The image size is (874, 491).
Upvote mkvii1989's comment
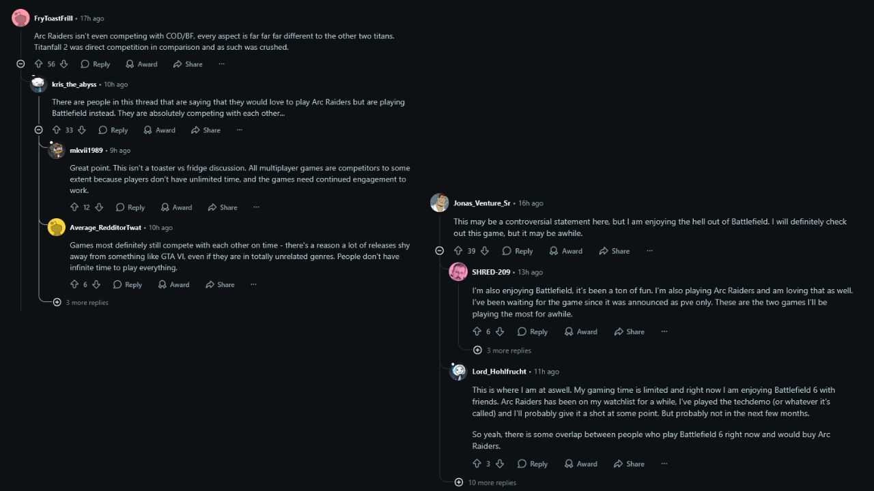tap(74, 207)
